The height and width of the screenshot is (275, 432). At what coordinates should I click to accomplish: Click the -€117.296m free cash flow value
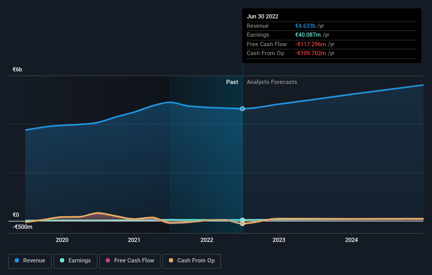click(x=310, y=44)
